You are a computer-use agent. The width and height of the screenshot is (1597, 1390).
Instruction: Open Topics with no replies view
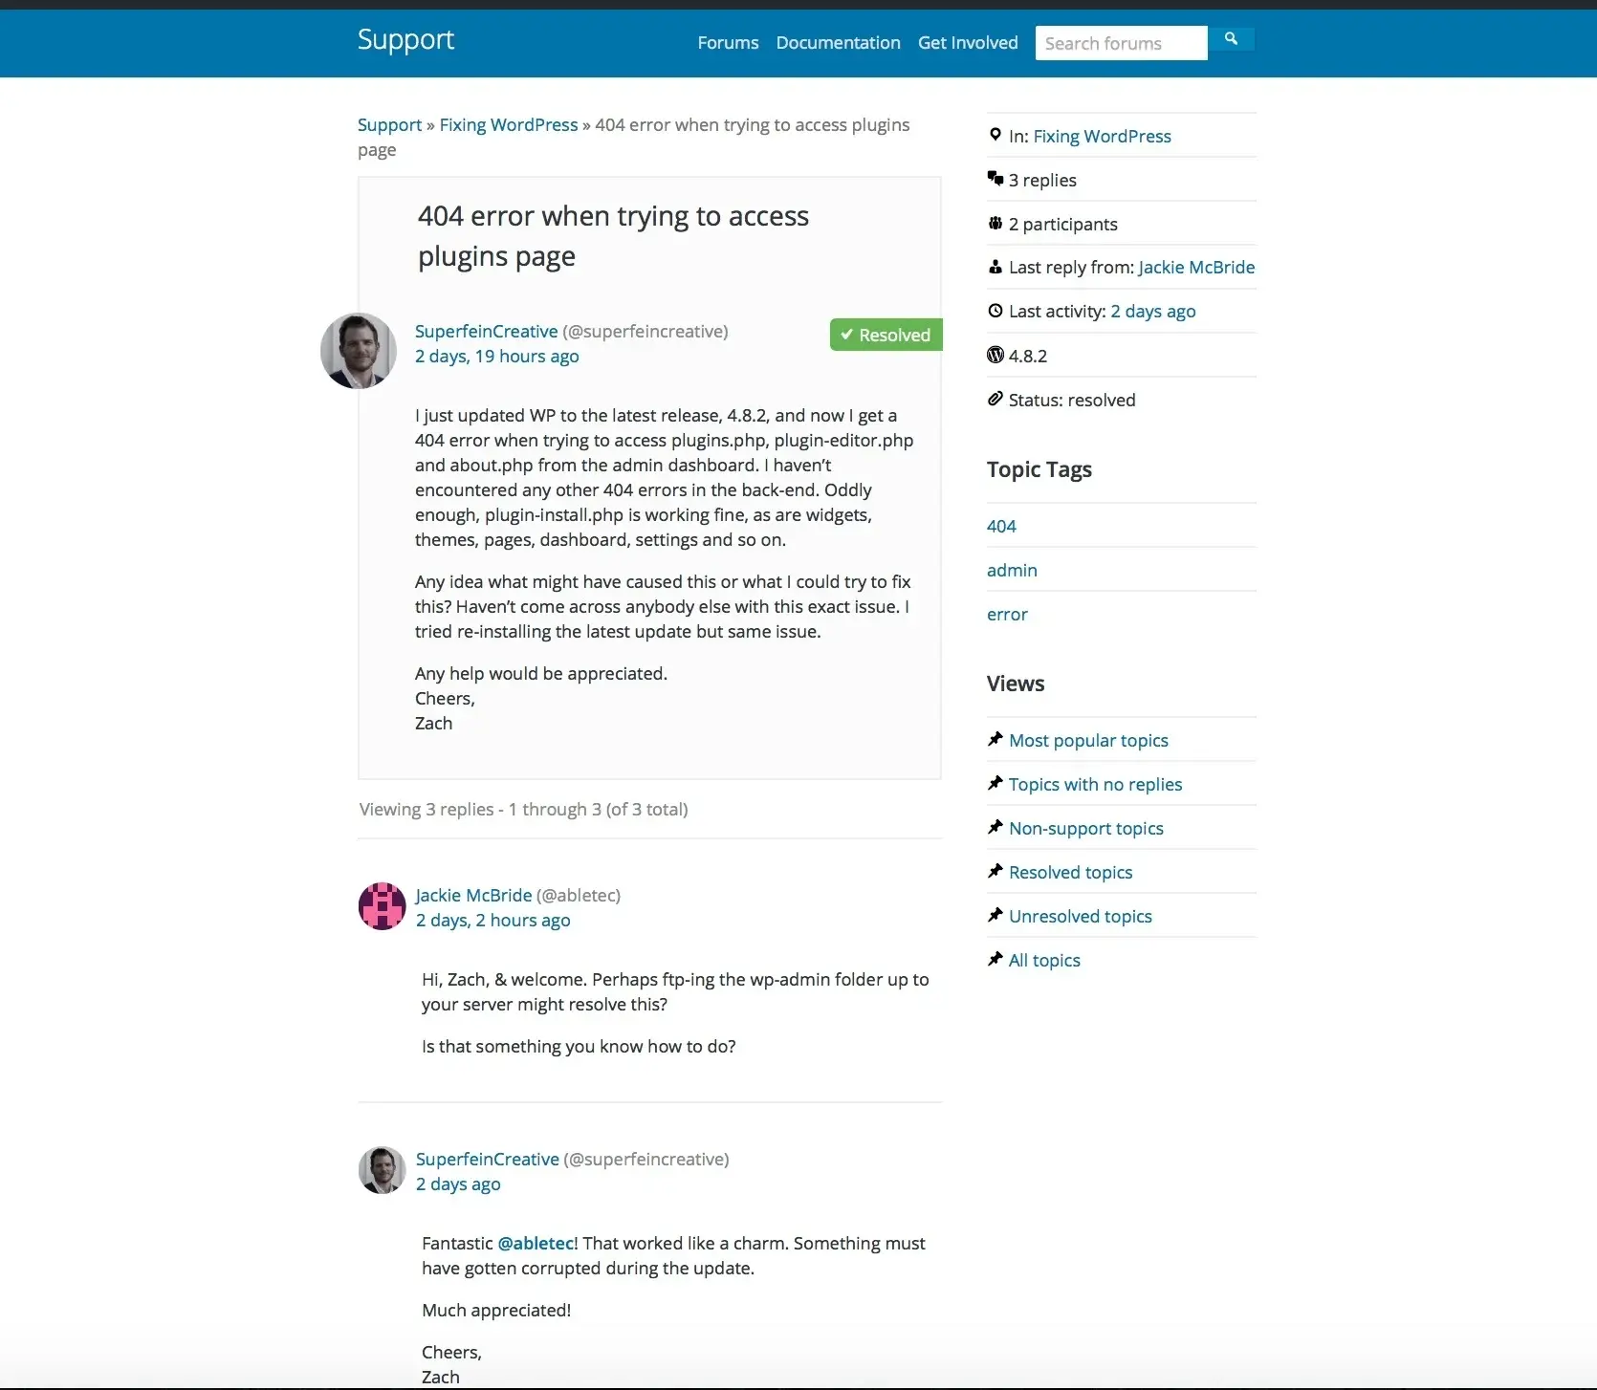pyautogui.click(x=1095, y=785)
